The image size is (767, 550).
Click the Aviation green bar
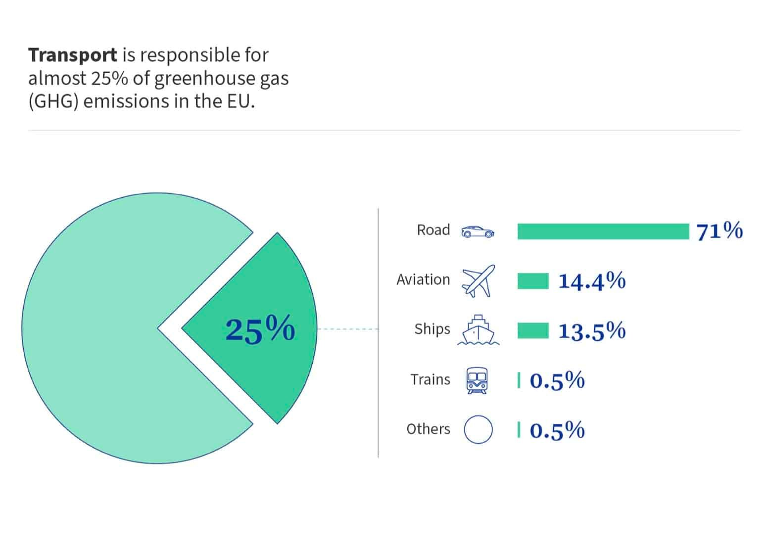tap(533, 281)
